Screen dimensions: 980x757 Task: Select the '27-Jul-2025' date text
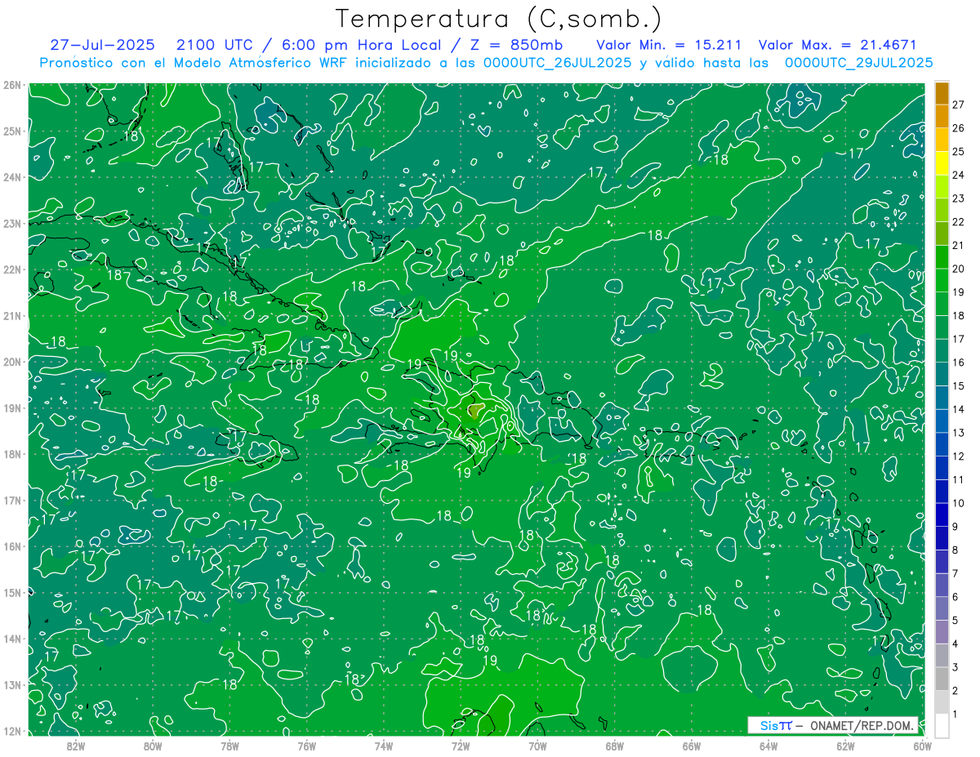pyautogui.click(x=102, y=45)
